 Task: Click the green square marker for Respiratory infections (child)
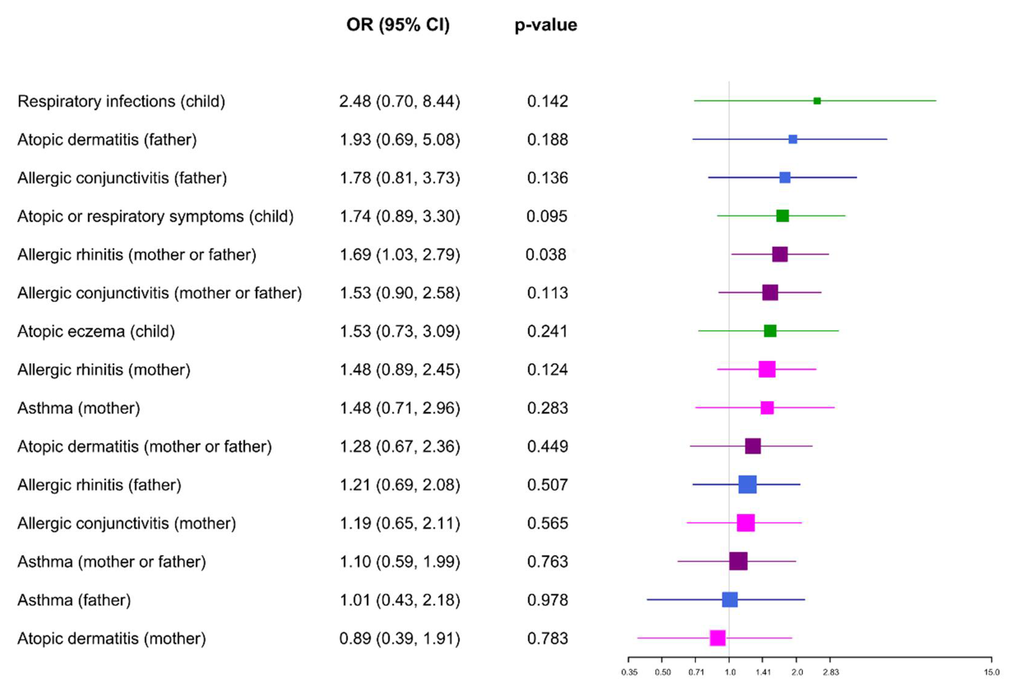pos(817,101)
